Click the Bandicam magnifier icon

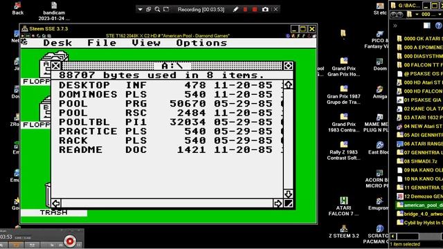pos(157,9)
